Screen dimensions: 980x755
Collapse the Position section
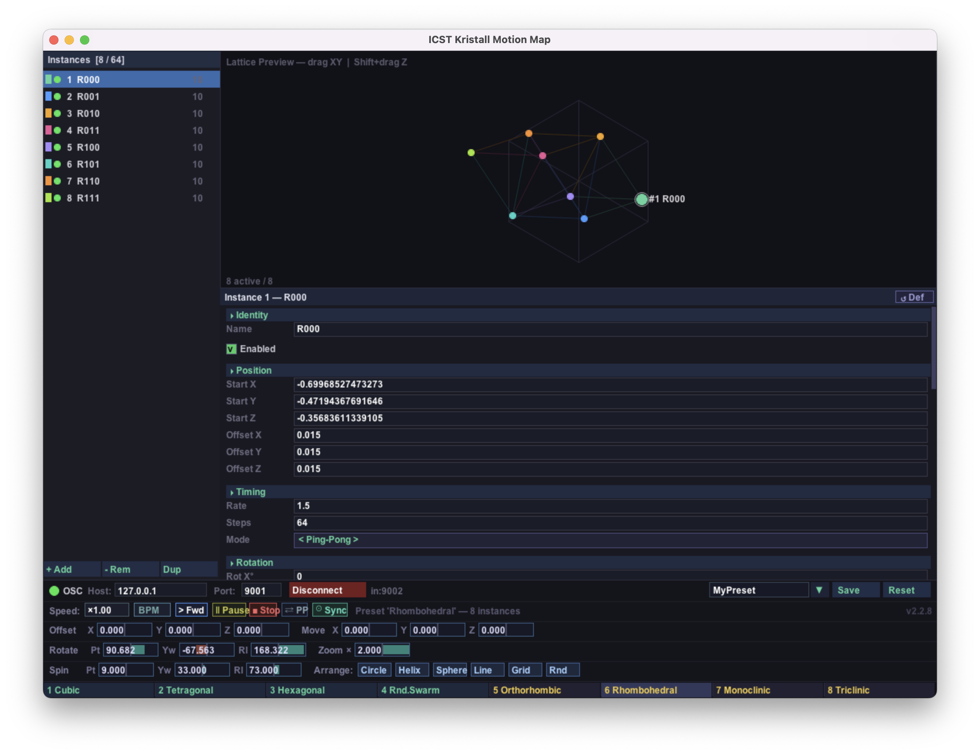(x=578, y=371)
